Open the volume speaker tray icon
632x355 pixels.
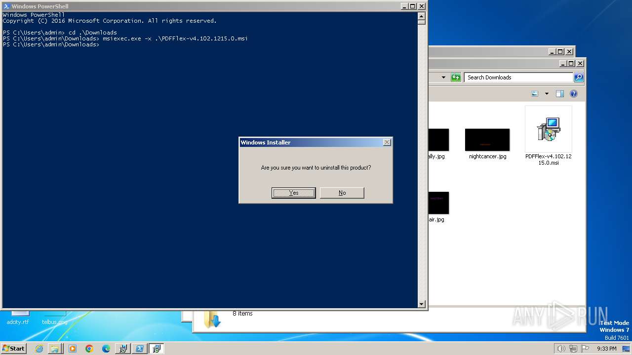561,349
